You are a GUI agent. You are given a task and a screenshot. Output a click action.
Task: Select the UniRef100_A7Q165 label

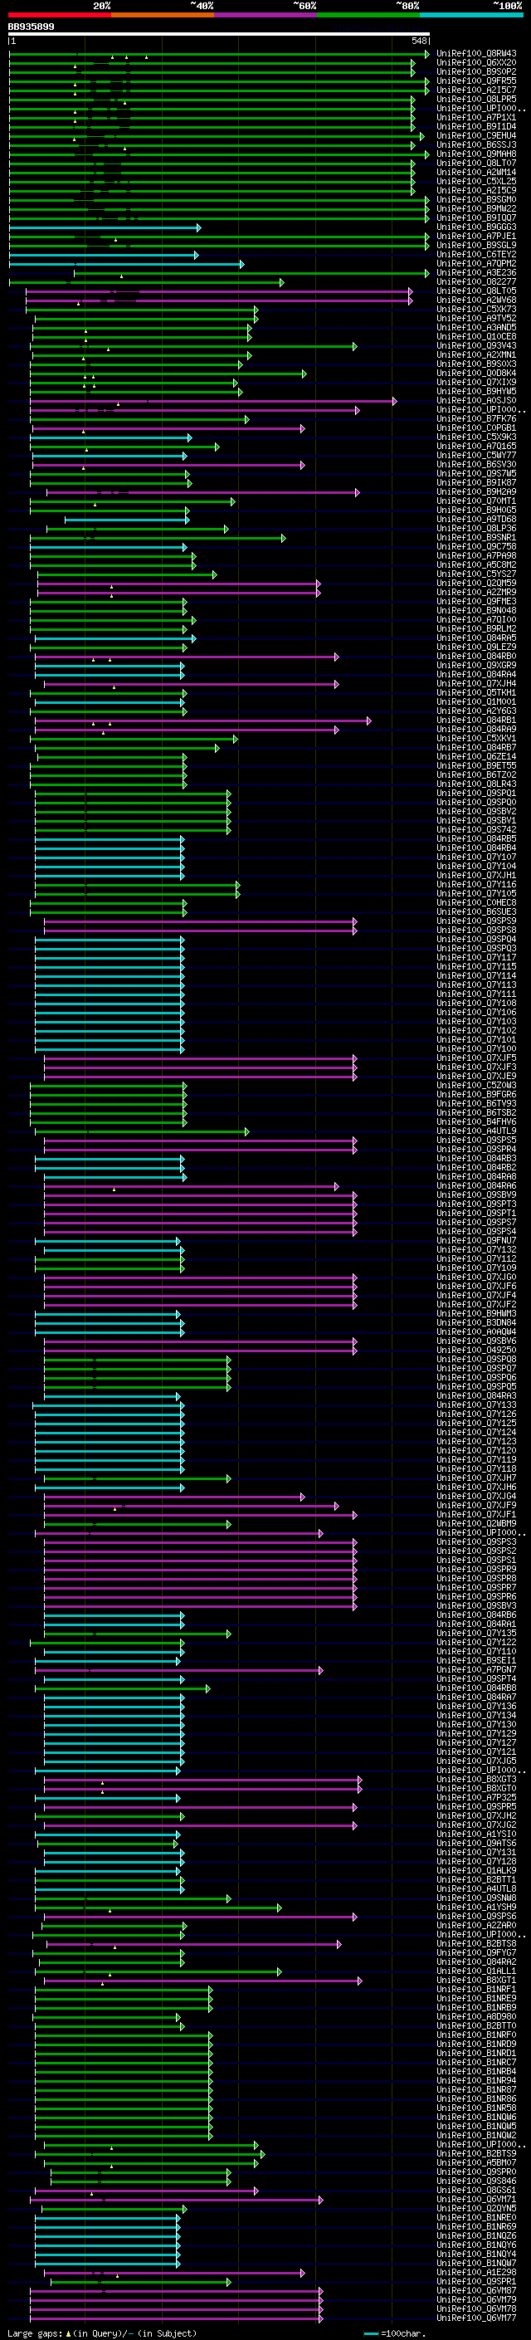point(476,446)
